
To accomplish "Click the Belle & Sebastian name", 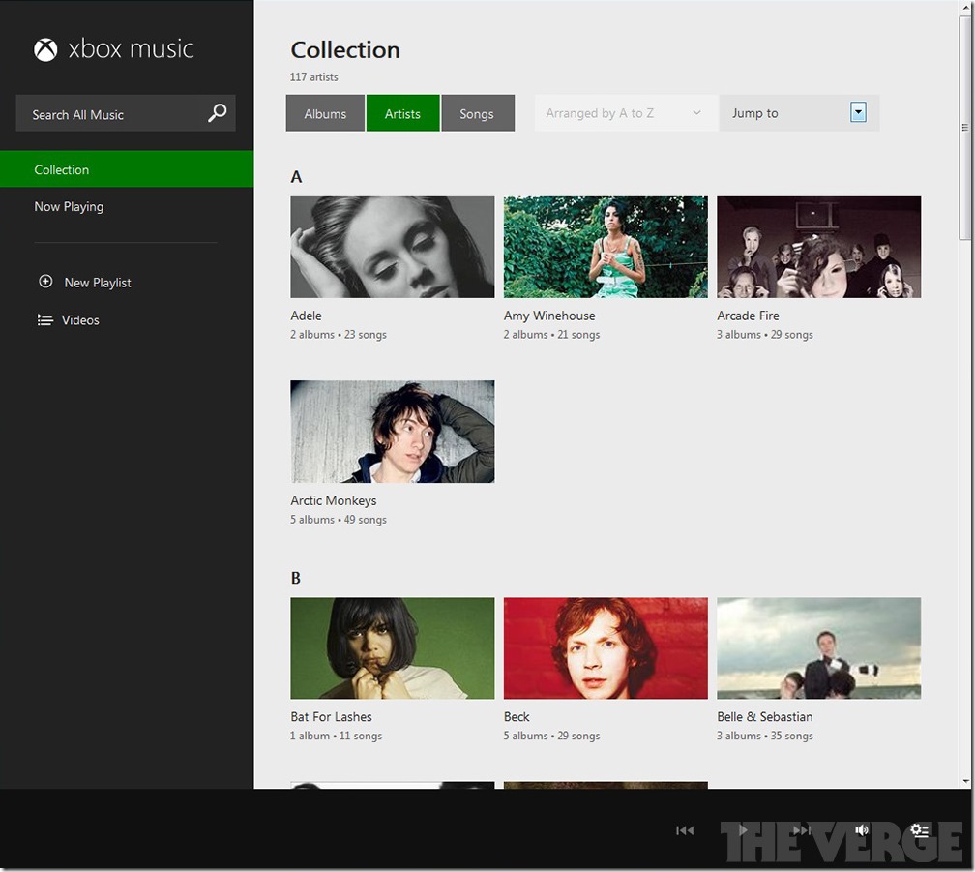I will (x=765, y=717).
